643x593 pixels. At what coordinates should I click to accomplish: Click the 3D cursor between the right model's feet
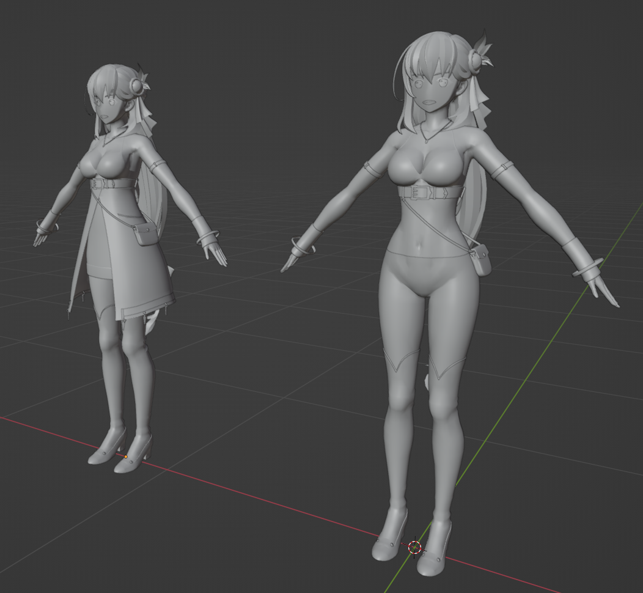click(x=415, y=547)
